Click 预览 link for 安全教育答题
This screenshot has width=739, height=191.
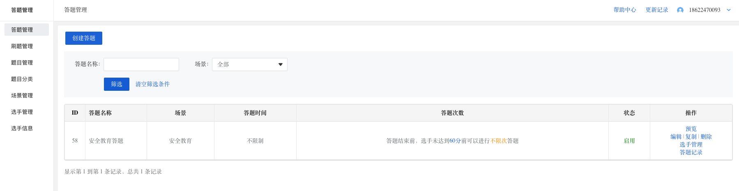pos(691,129)
